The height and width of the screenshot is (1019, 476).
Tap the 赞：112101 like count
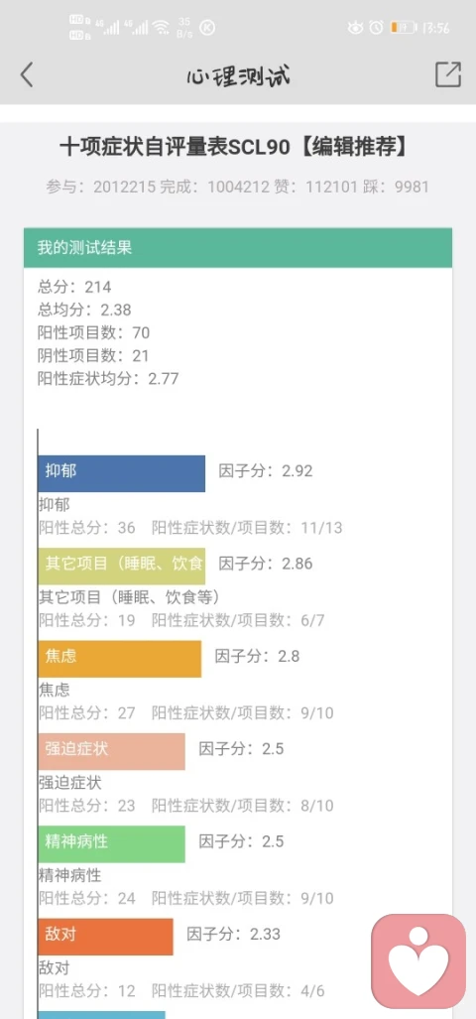[326, 188]
